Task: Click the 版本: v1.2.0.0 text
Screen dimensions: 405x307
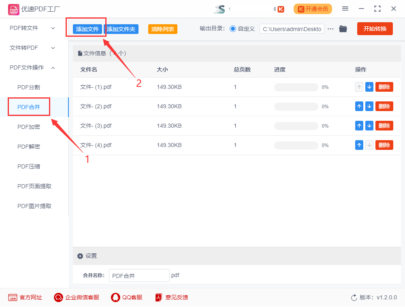Action: [378, 297]
